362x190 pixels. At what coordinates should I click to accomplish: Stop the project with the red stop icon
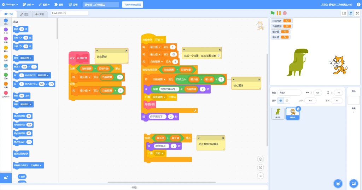coord(285,13)
